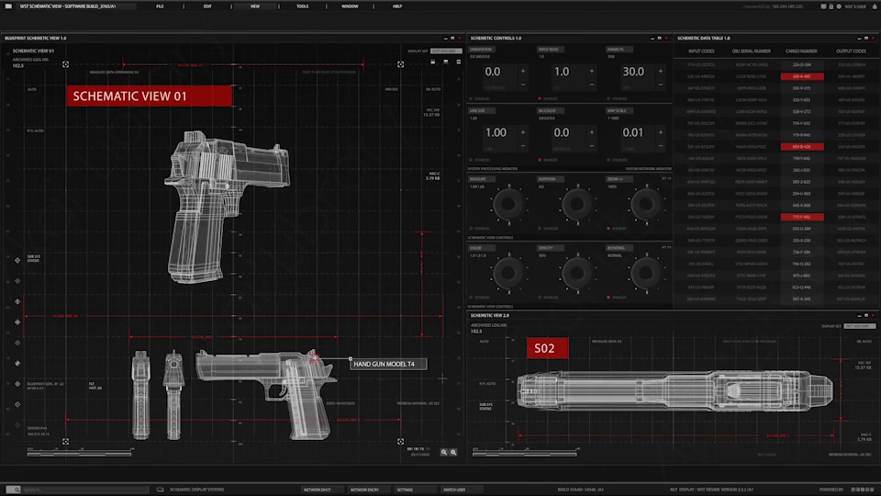Click the red hammer marker on the handgun

point(314,358)
